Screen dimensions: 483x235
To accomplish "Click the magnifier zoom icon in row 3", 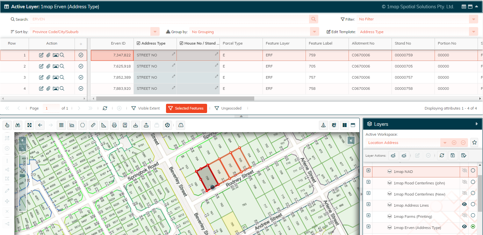I will point(62,77).
